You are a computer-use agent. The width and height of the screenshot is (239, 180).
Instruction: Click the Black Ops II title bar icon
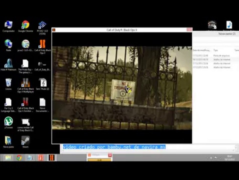54,30
